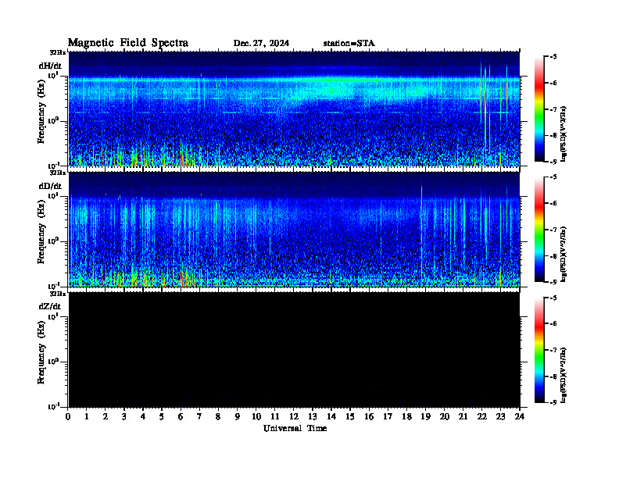Click hour tick label "4" on time axis

(143, 416)
